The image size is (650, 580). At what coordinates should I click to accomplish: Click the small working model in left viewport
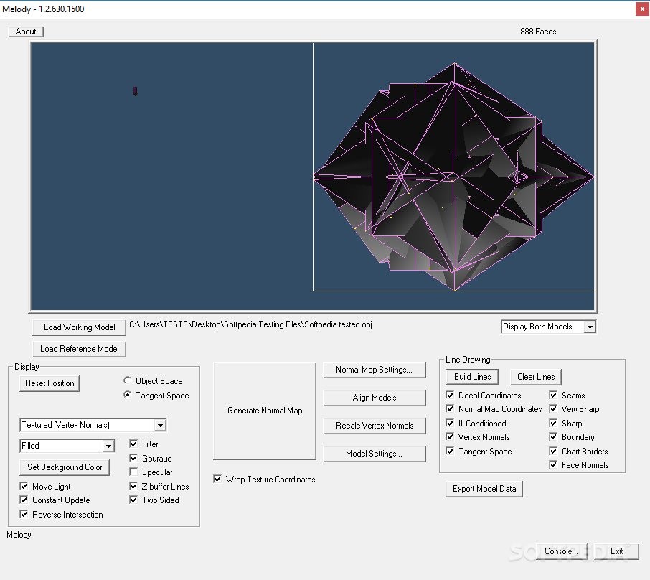[135, 91]
